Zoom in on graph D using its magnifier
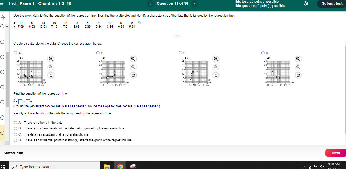The height and width of the screenshot is (169, 346). pyautogui.click(x=298, y=59)
